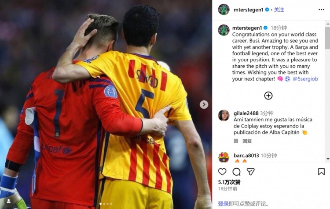Viewport: 330px width, 209px height.
Task: Open mterstegen1 profile avatar in header
Action: coord(224,10)
